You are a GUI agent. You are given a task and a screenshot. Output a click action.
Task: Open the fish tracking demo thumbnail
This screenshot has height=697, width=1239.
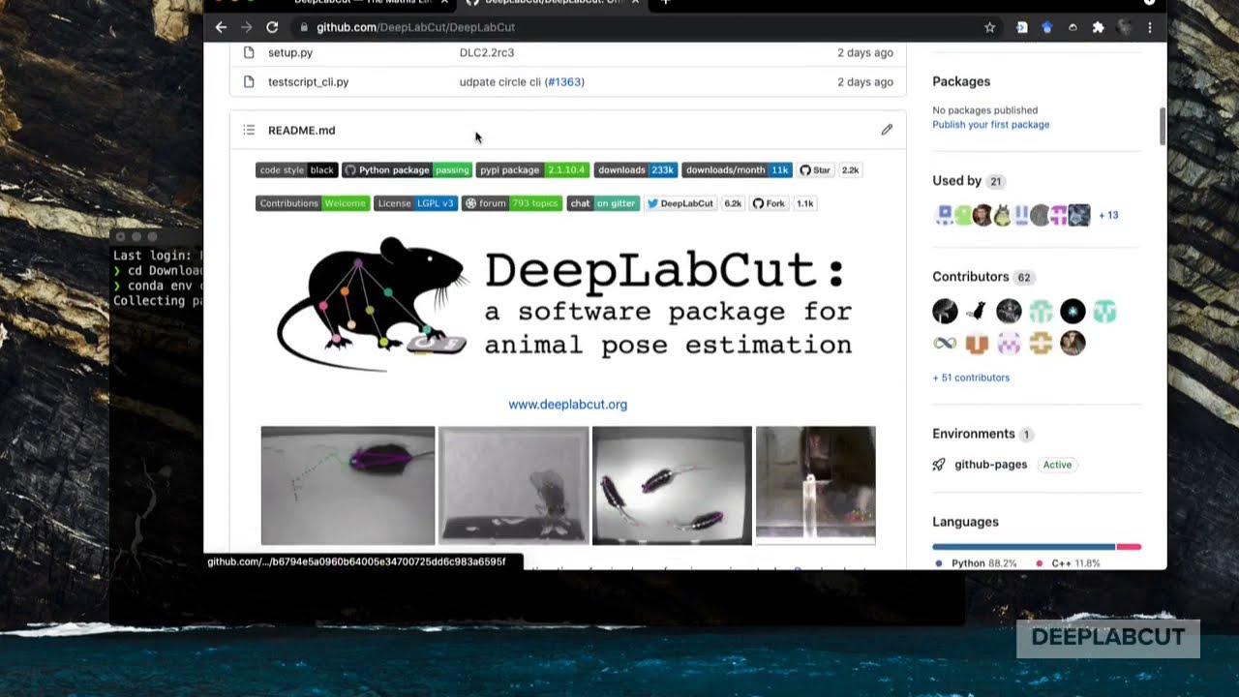coord(672,486)
